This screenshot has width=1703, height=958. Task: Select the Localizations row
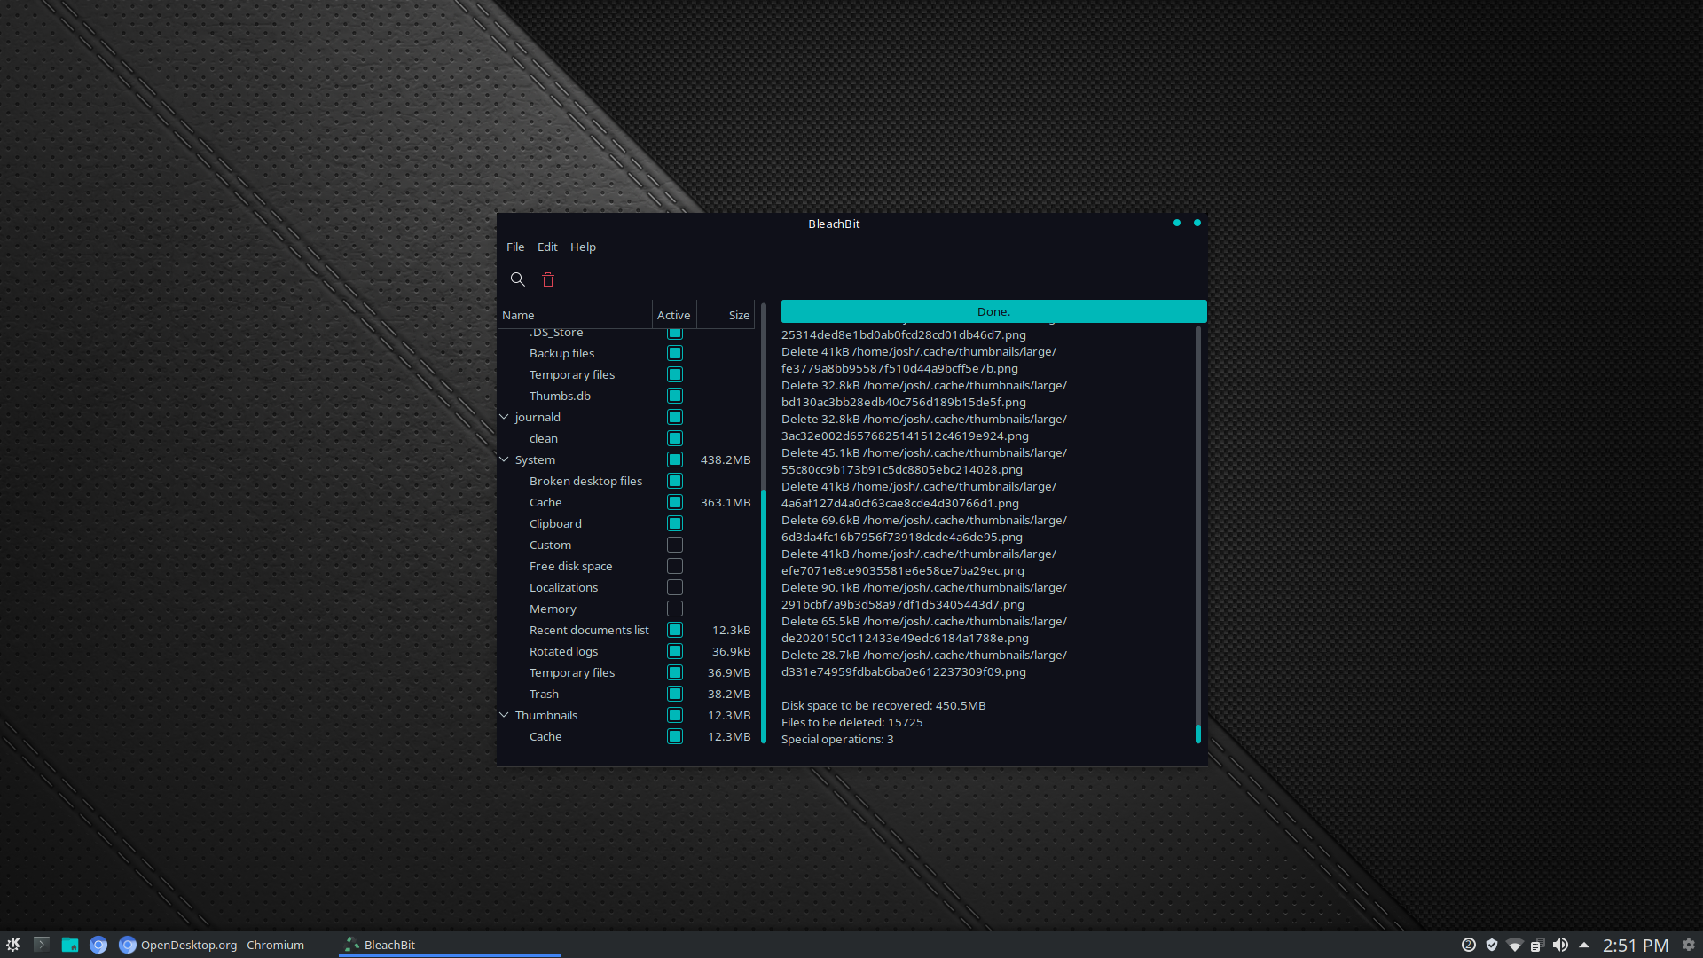[625, 587]
